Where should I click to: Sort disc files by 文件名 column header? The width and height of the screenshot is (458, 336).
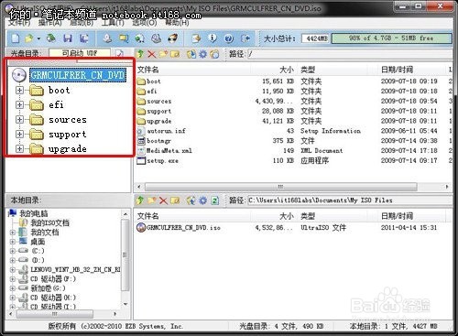point(147,70)
